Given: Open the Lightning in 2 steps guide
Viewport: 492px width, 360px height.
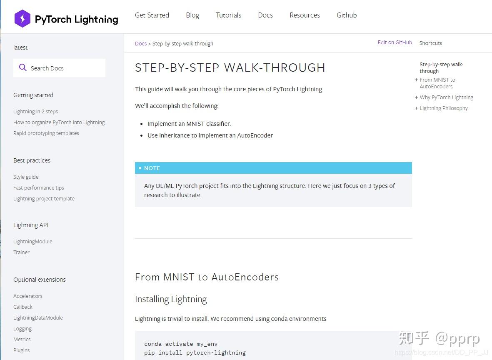Looking at the screenshot, I should [x=35, y=111].
